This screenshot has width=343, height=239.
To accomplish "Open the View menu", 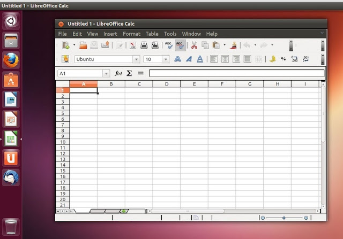I will [93, 34].
